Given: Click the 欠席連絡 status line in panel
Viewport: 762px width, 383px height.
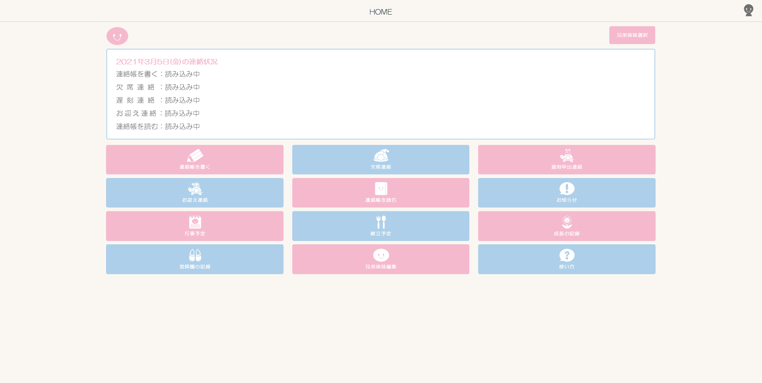Looking at the screenshot, I should [x=158, y=87].
